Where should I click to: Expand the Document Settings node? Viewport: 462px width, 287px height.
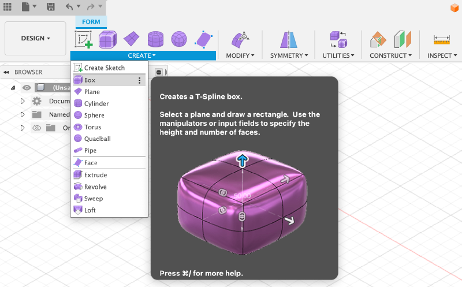[23, 101]
